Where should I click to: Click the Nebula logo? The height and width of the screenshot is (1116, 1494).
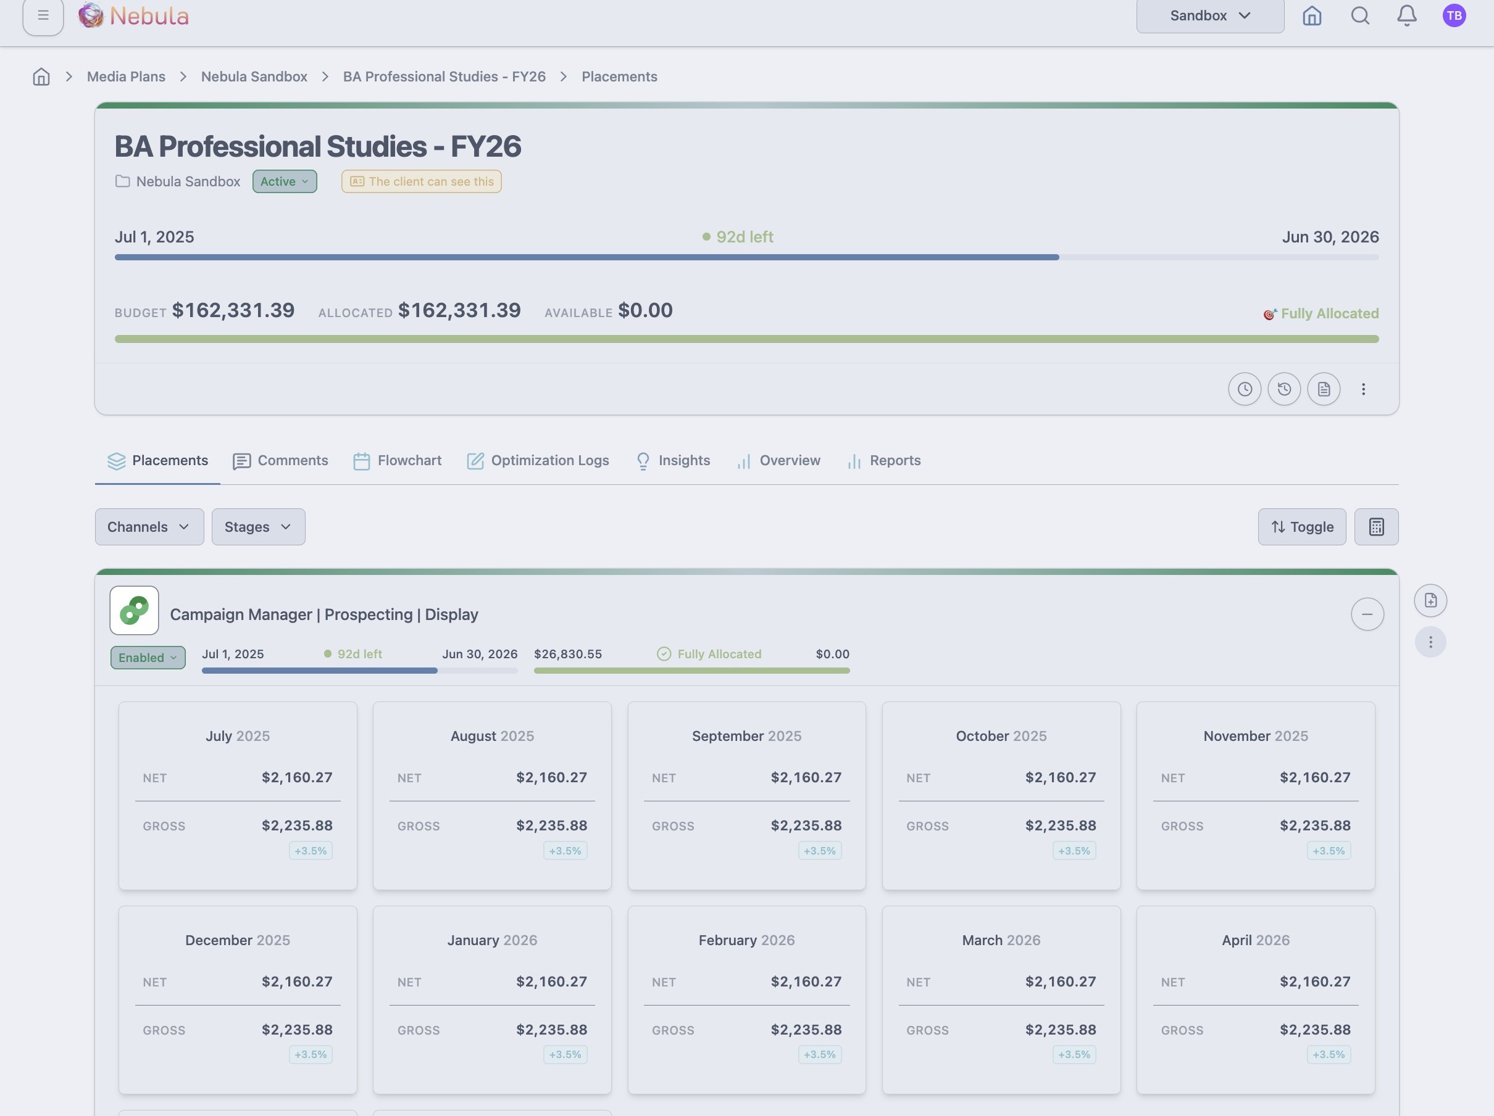click(133, 15)
